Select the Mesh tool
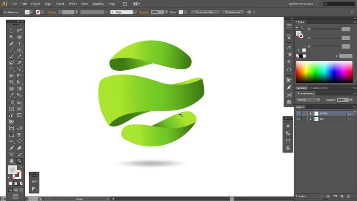357x201 pixels. pos(11,89)
